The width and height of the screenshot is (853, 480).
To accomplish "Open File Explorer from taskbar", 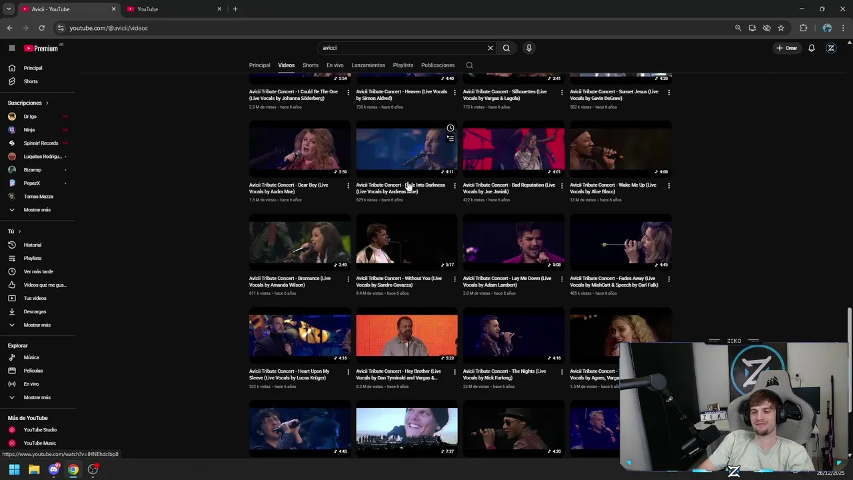I will 34,469.
